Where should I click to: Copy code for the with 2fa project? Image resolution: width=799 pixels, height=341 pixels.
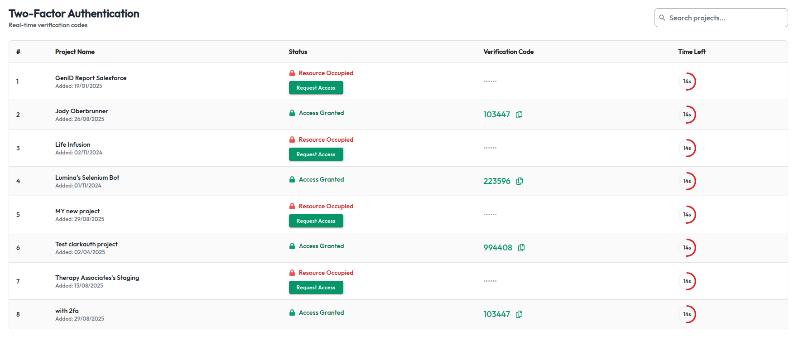519,314
